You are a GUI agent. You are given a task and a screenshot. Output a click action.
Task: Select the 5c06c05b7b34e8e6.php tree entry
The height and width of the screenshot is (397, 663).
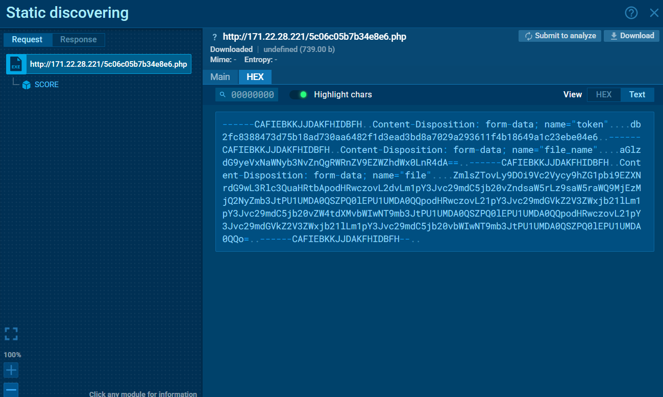point(99,64)
